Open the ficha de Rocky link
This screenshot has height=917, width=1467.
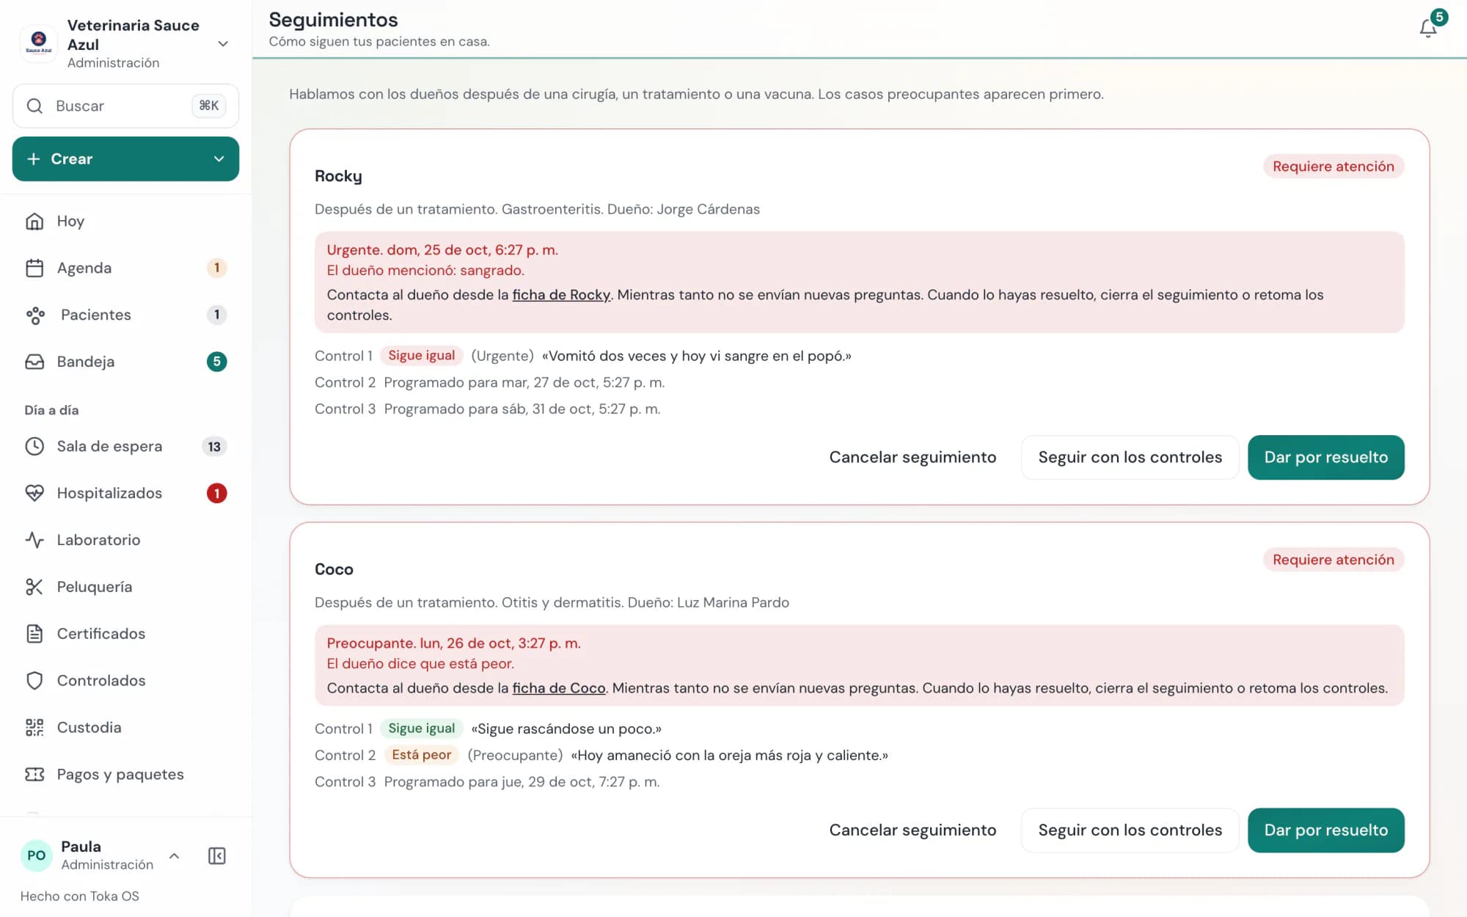561,295
